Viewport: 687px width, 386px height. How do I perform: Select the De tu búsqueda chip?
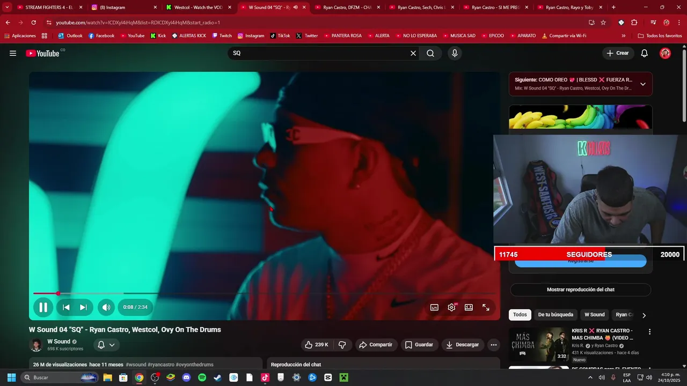coord(556,315)
